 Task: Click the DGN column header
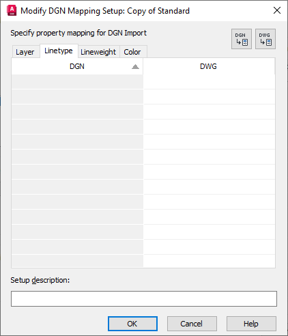[x=77, y=66]
